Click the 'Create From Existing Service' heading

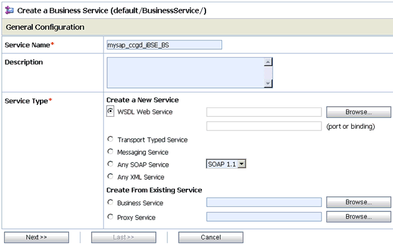(x=154, y=190)
